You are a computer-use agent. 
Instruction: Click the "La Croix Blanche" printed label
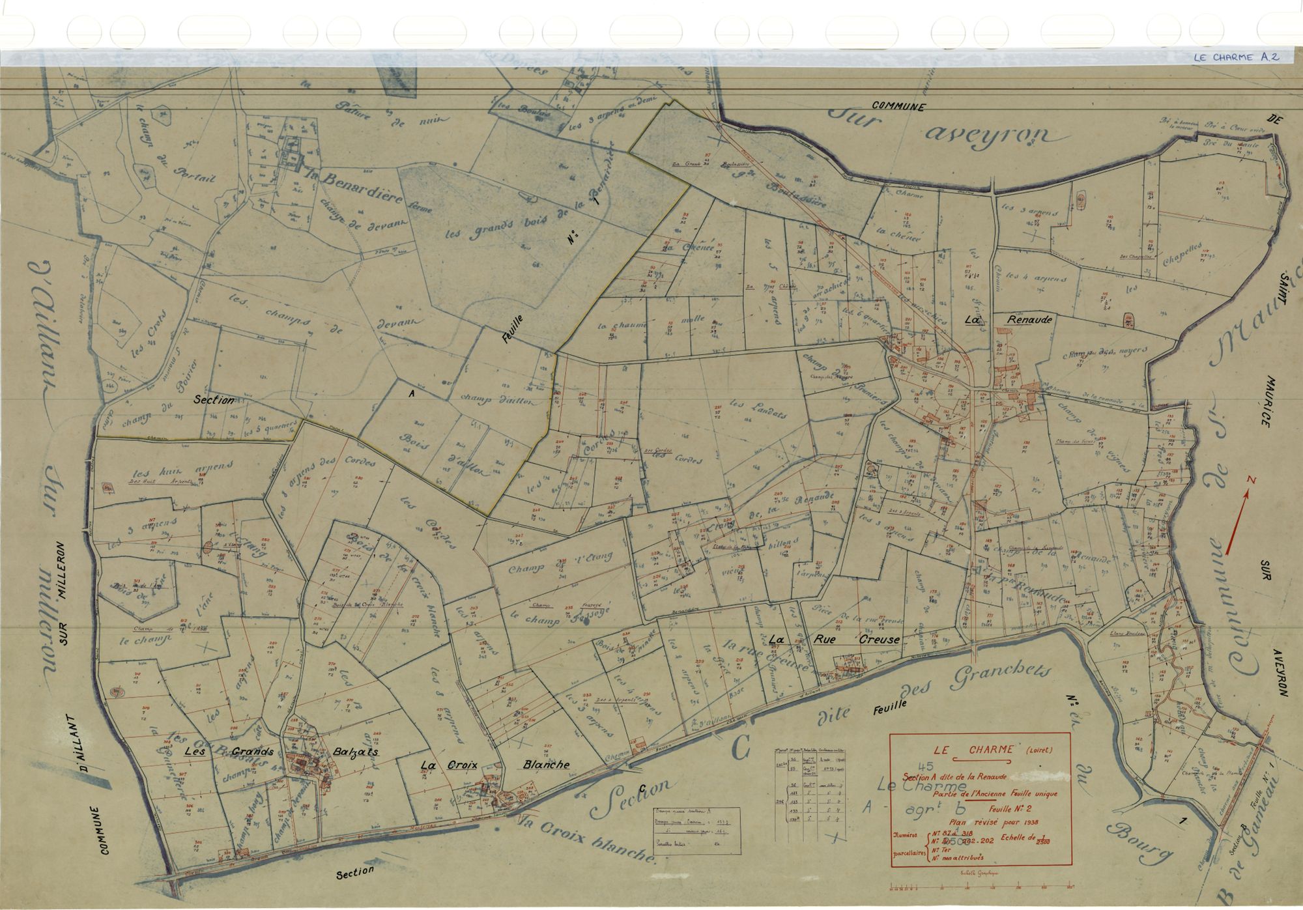[x=495, y=765]
